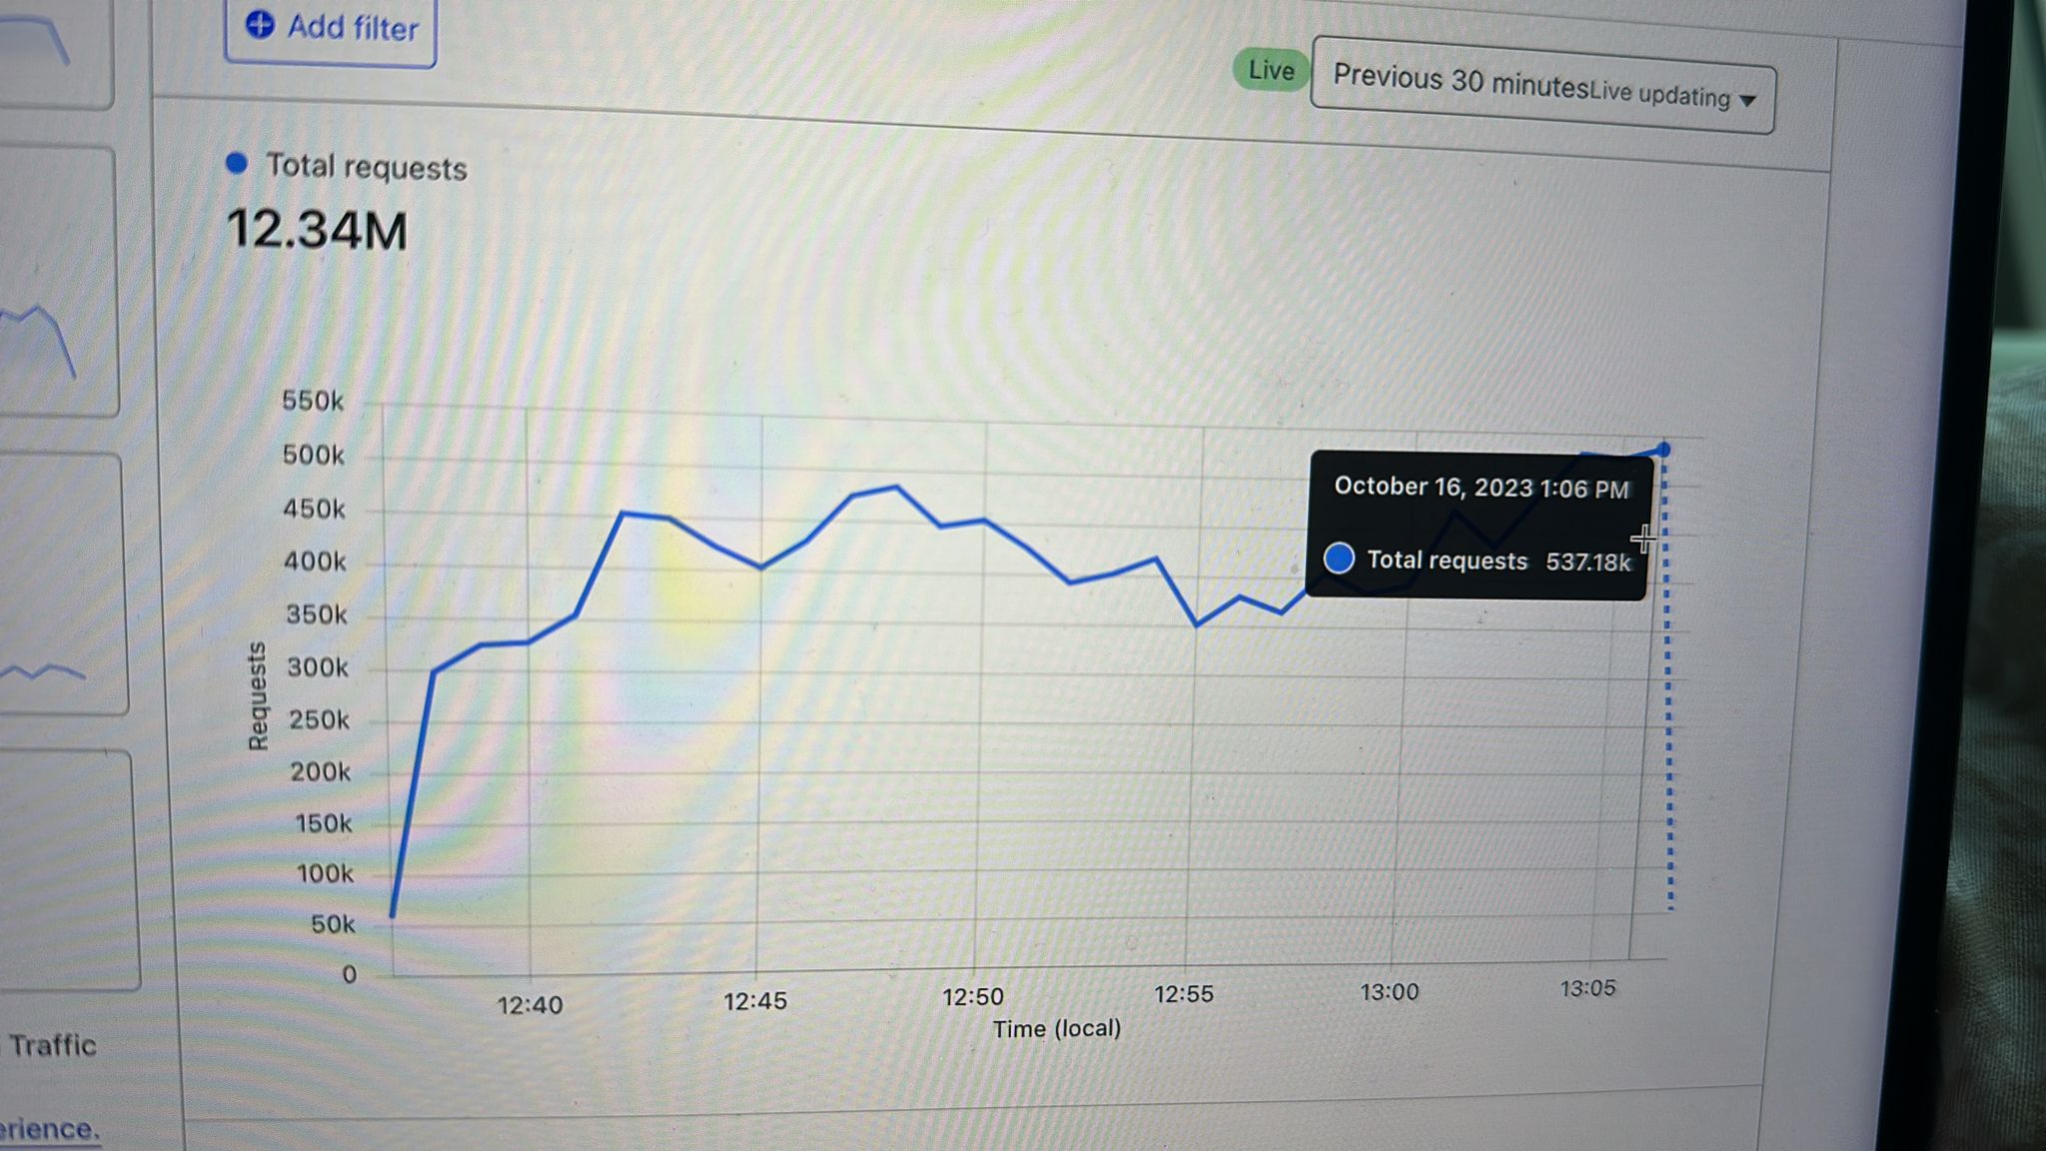Select the highlighted data point at line end
The height and width of the screenshot is (1151, 2046).
point(1663,450)
